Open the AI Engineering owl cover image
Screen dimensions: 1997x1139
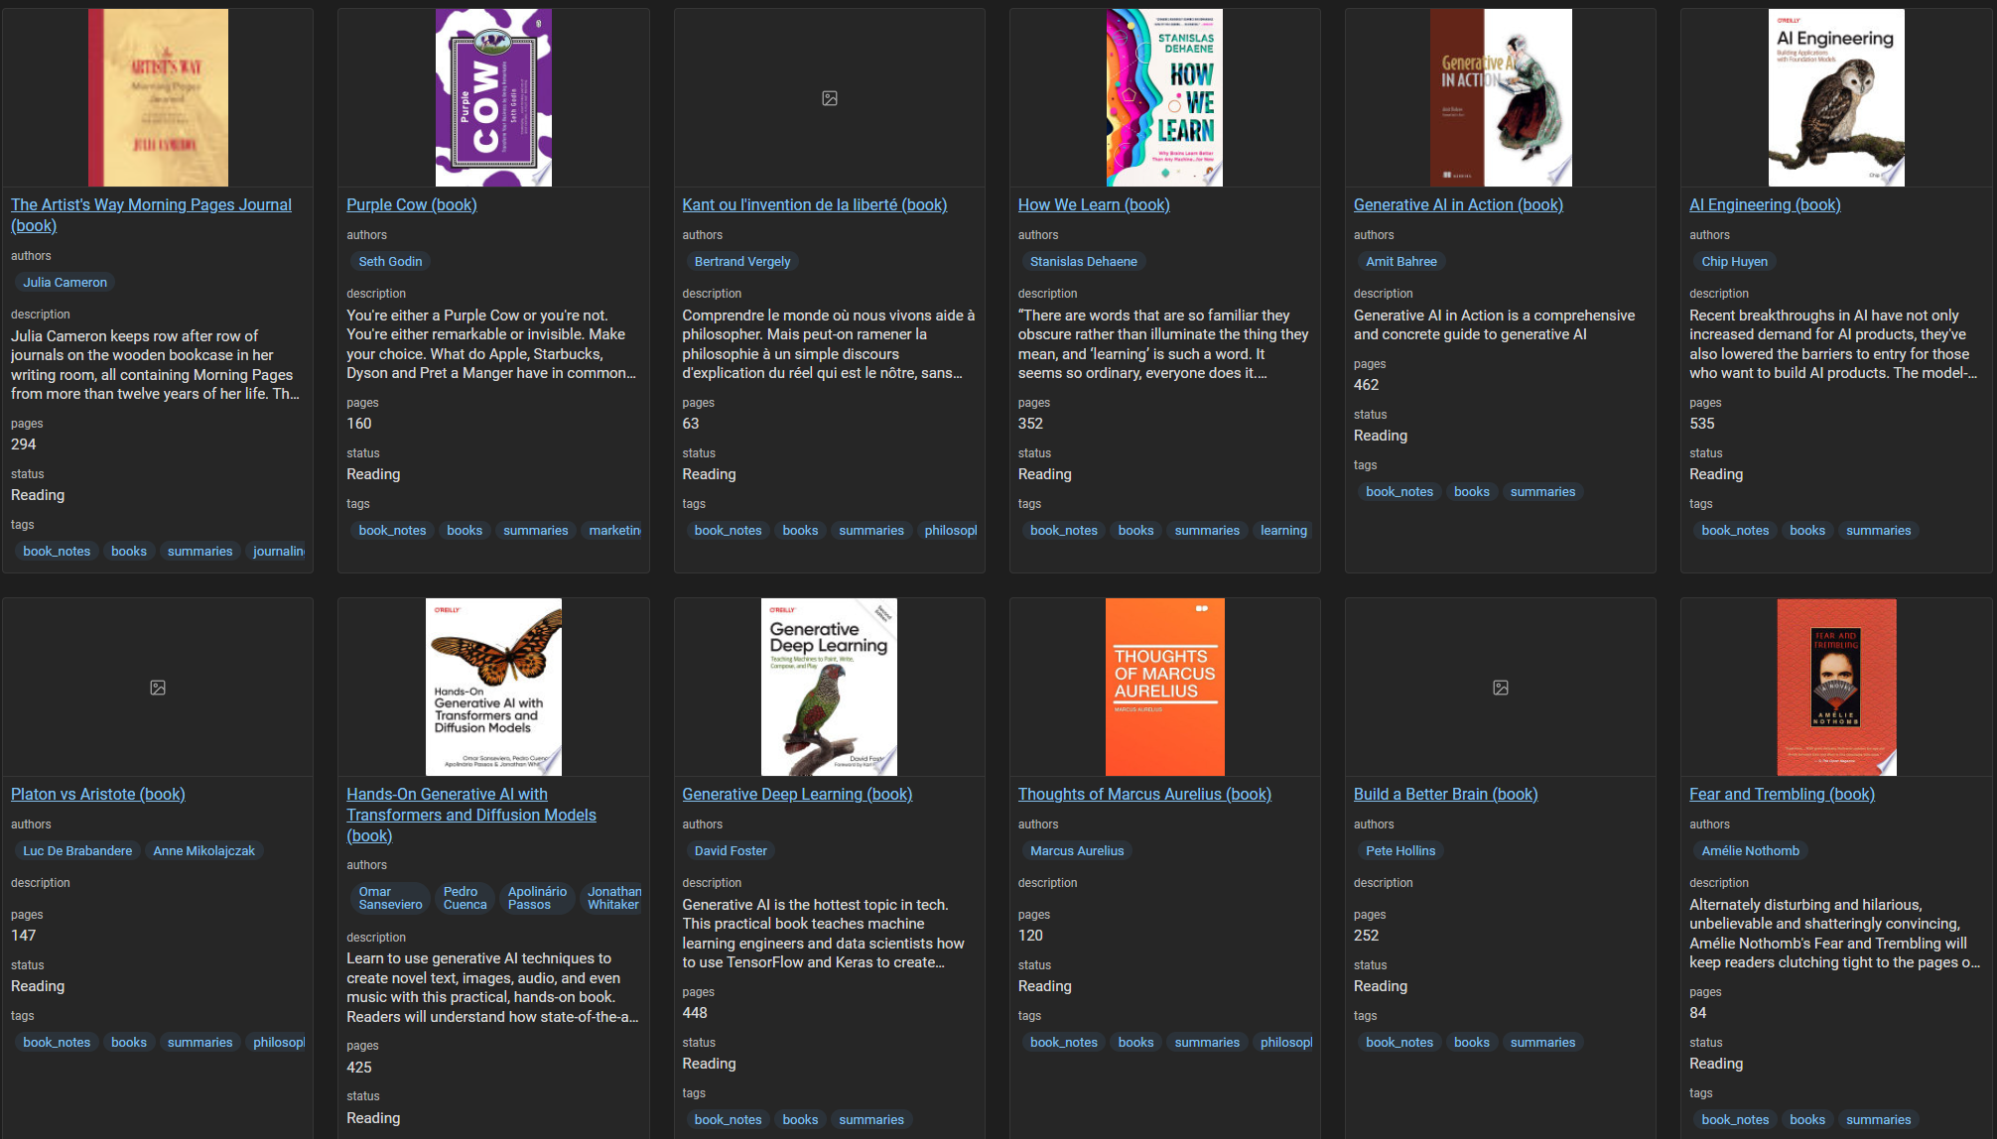tap(1836, 97)
